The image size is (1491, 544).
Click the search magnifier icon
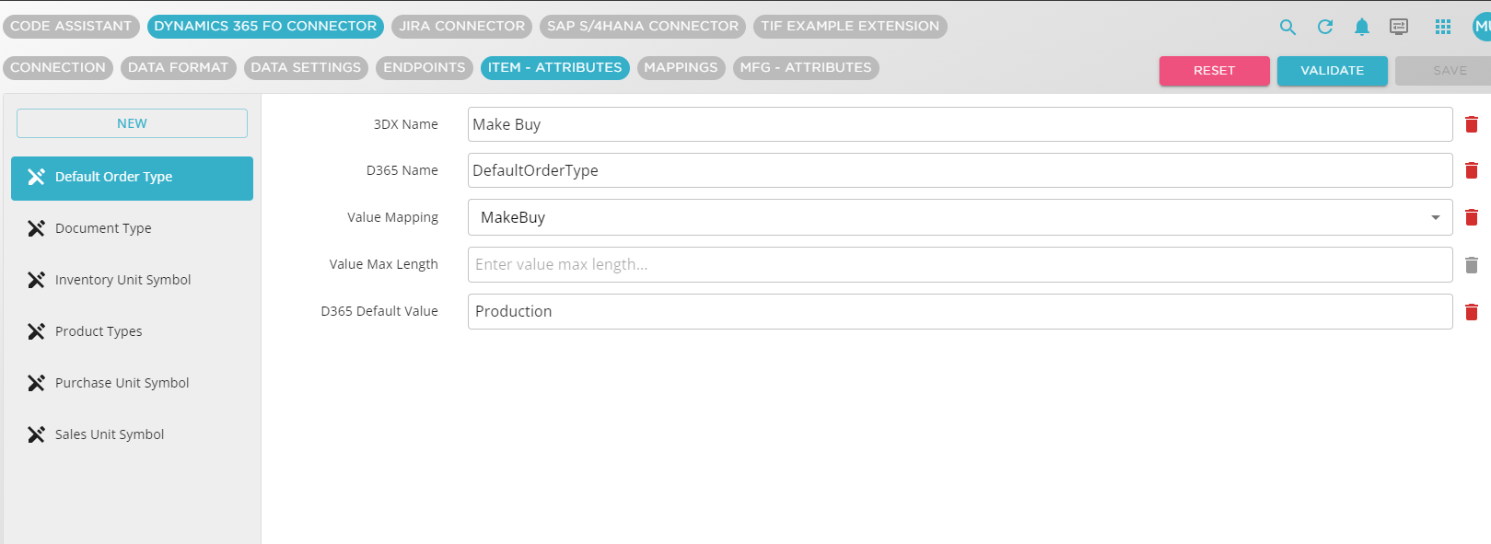(x=1287, y=27)
